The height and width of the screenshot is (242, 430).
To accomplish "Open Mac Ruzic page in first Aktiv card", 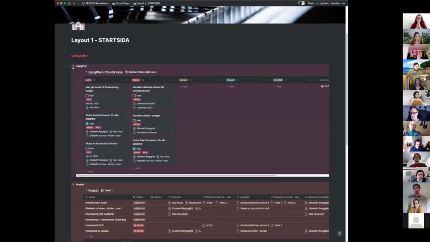I will pyautogui.click(x=93, y=107).
